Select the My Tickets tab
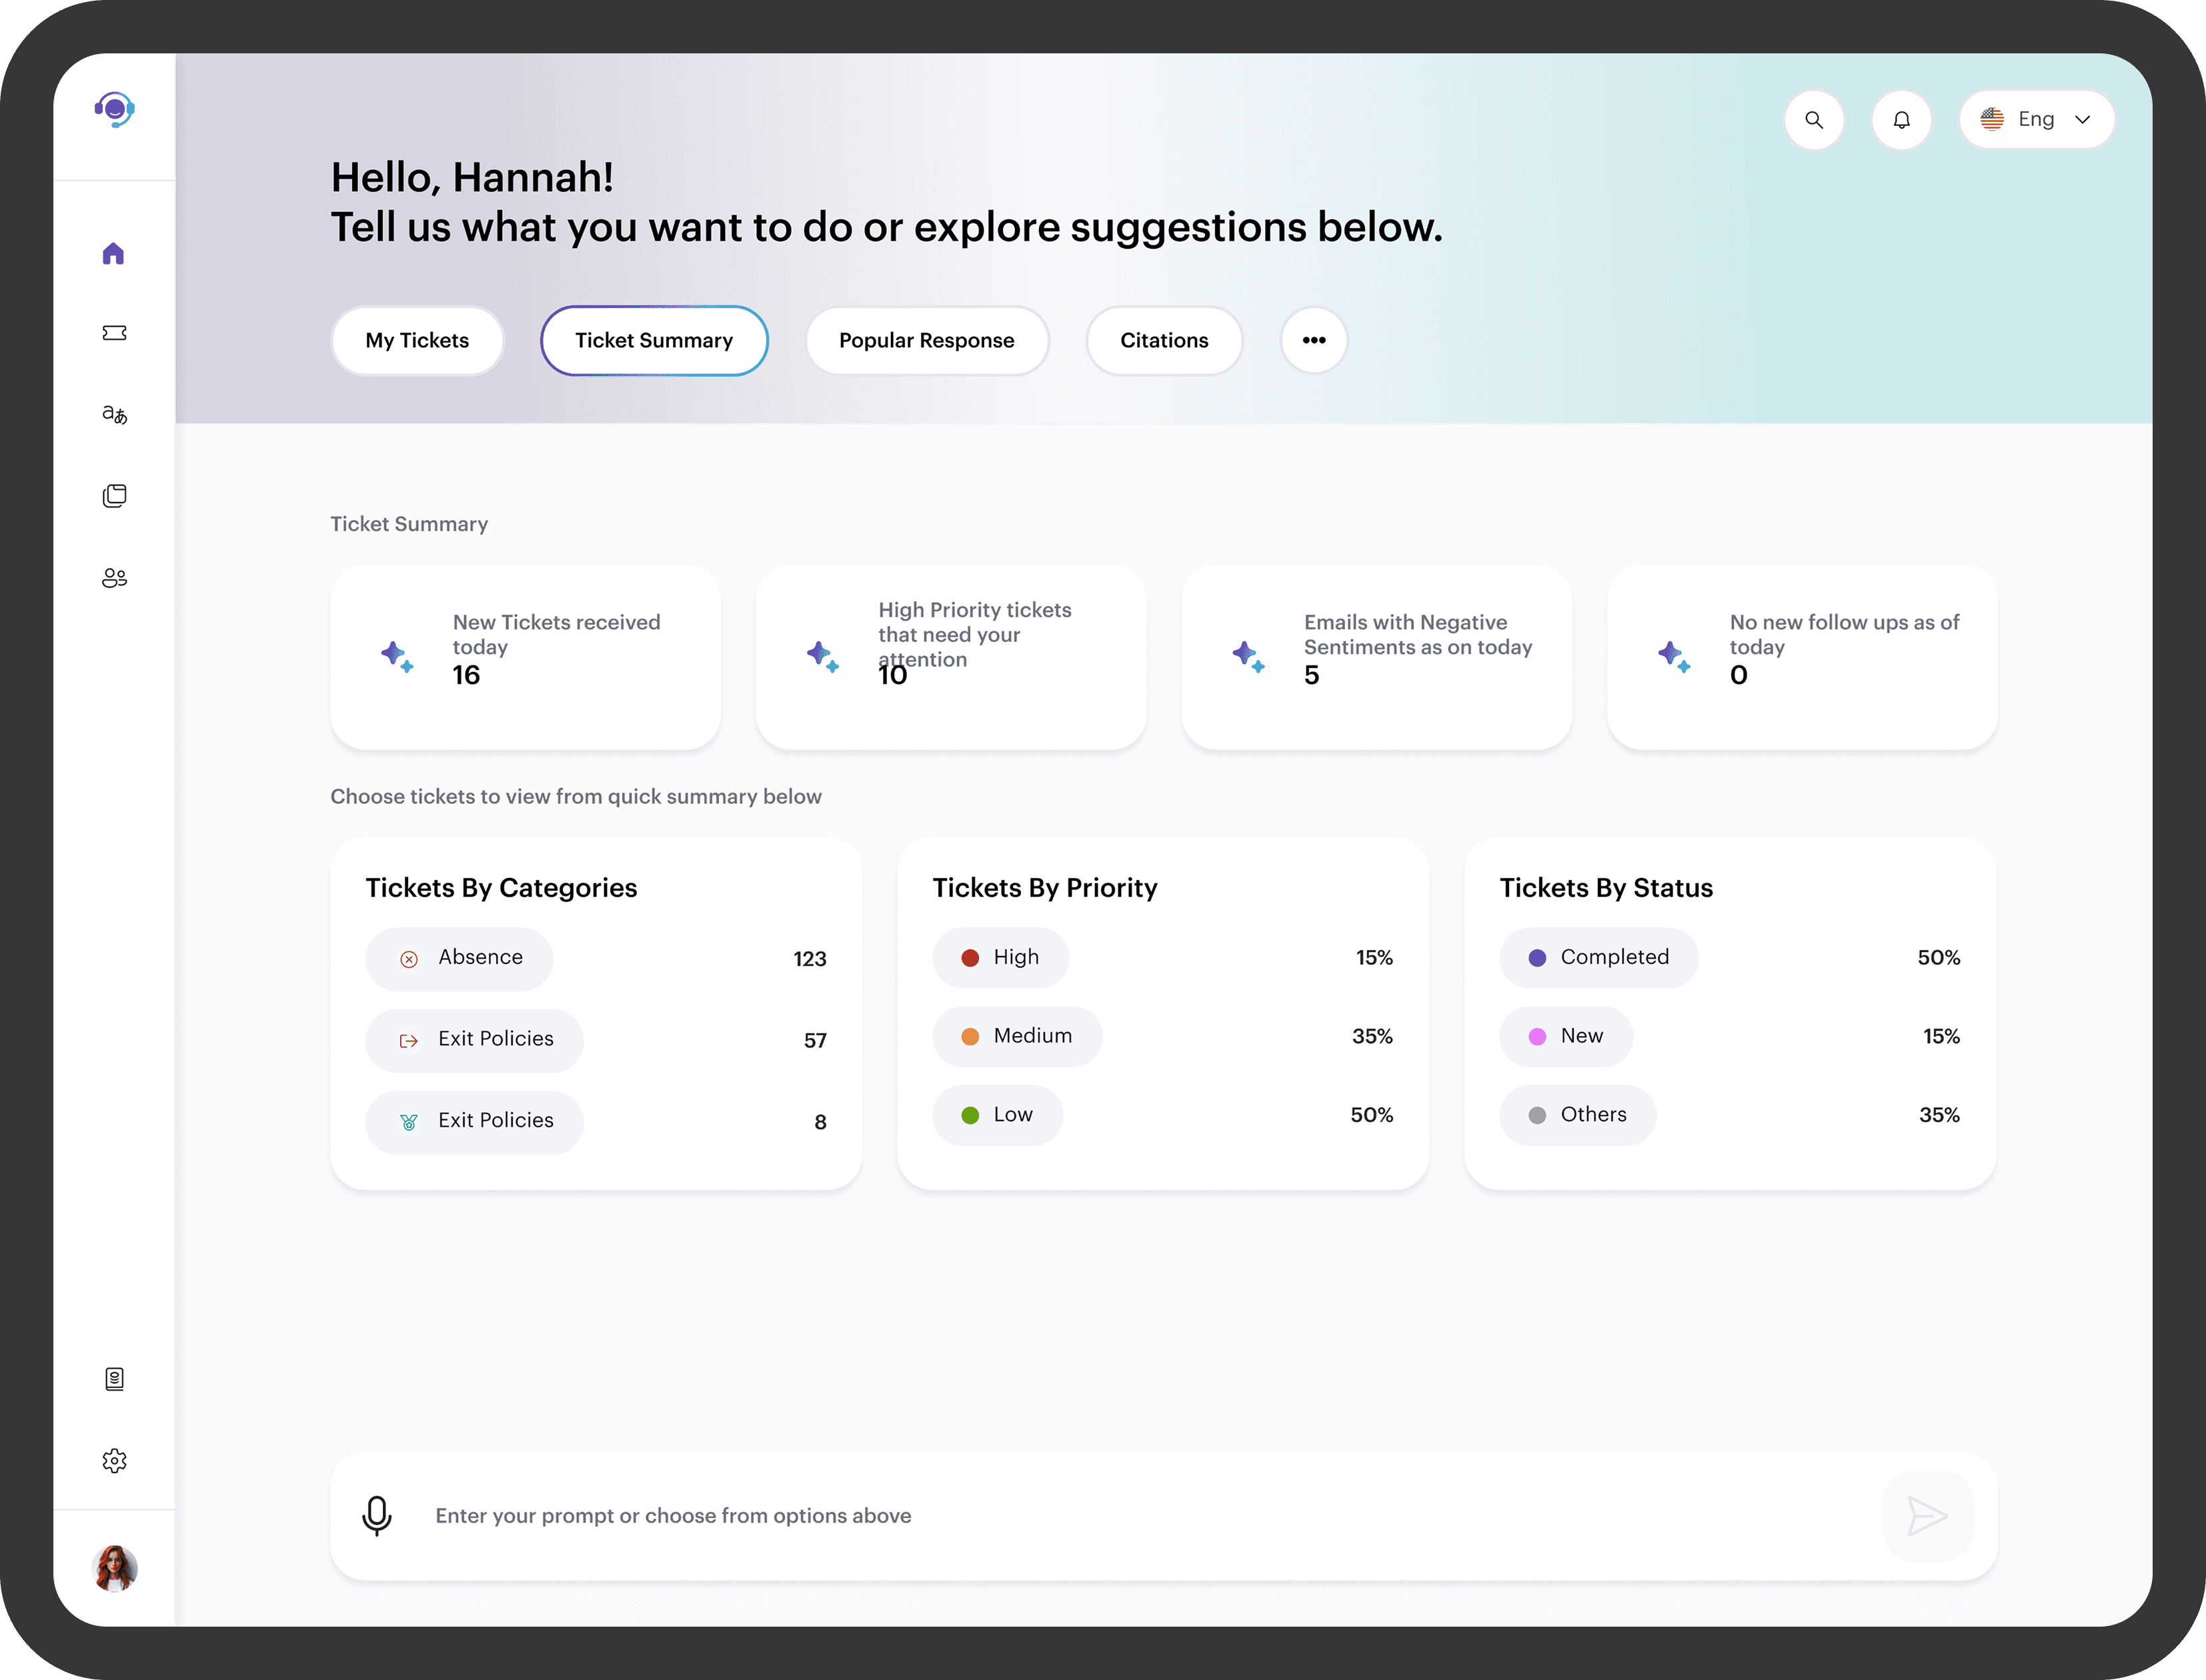2206x1680 pixels. (417, 341)
